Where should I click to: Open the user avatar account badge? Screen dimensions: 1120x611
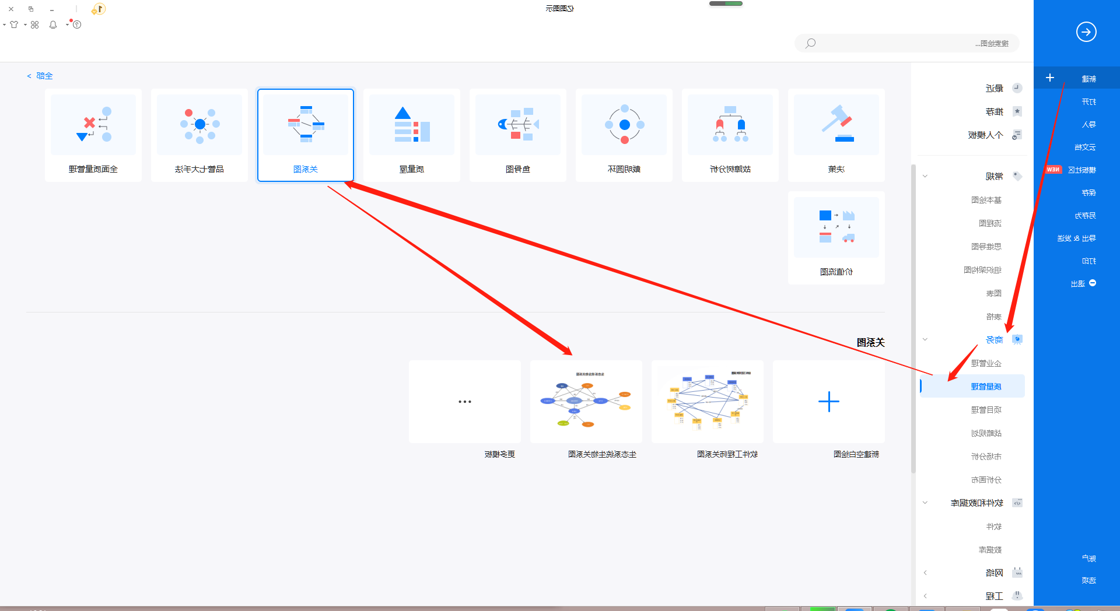pyautogui.click(x=99, y=9)
